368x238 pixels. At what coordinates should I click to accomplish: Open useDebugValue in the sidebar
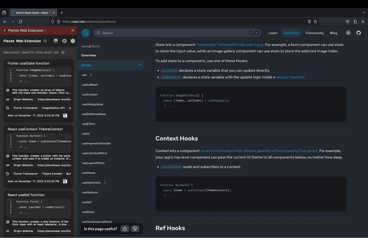pyautogui.click(x=92, y=104)
